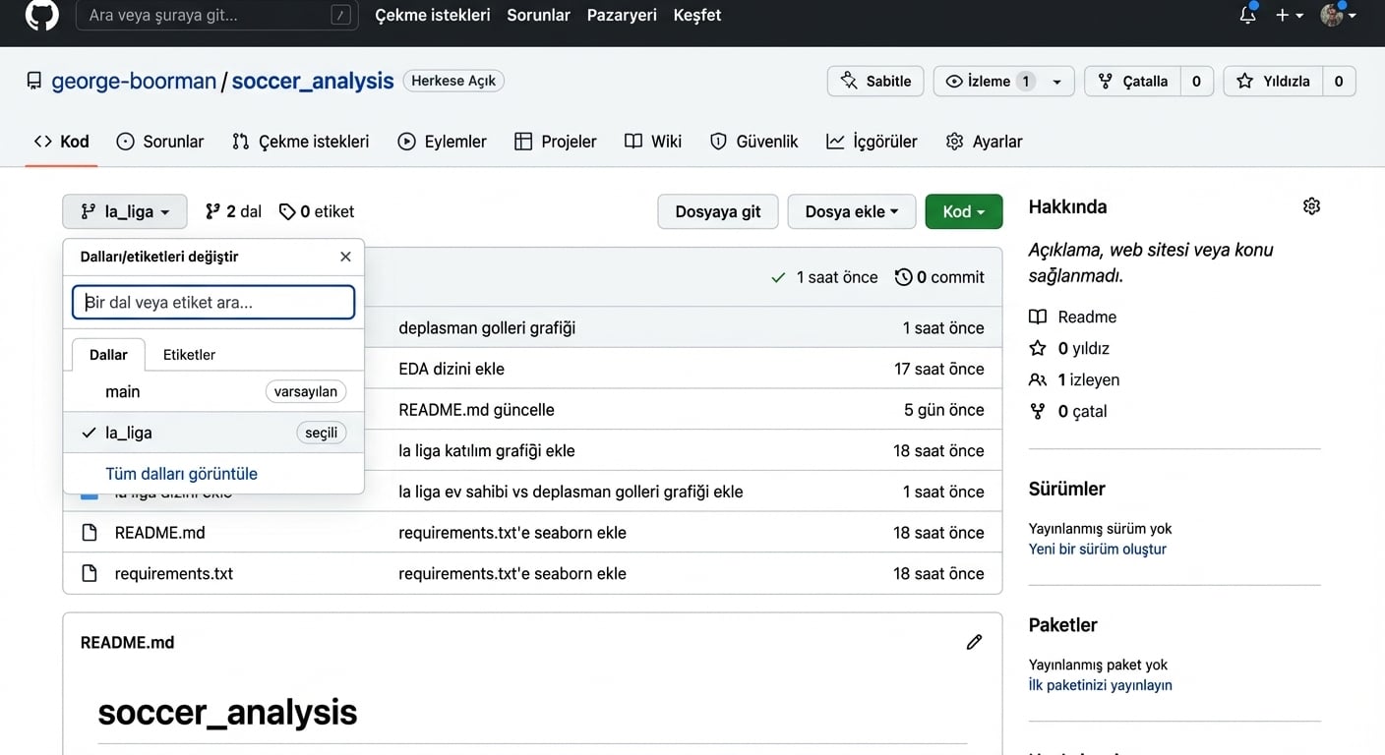Click the Yıldızla star button
The image size is (1385, 755).
1273,82
